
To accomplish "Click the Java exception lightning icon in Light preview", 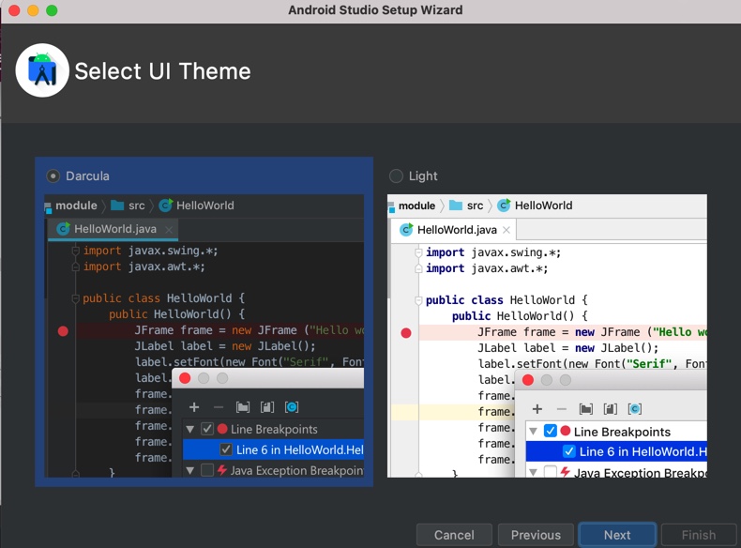I will pos(565,471).
